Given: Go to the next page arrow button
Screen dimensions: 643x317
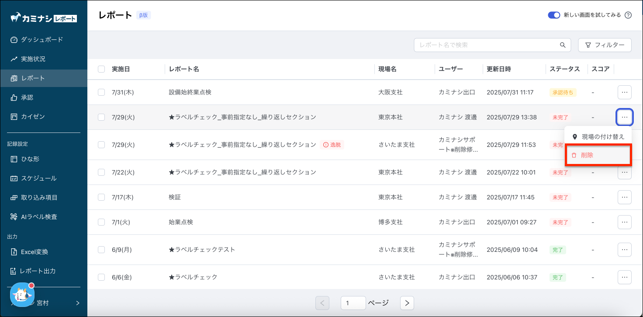Looking at the screenshot, I should [407, 303].
